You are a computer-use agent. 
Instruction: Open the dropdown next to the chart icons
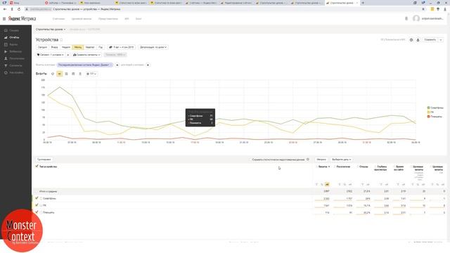click(91, 74)
